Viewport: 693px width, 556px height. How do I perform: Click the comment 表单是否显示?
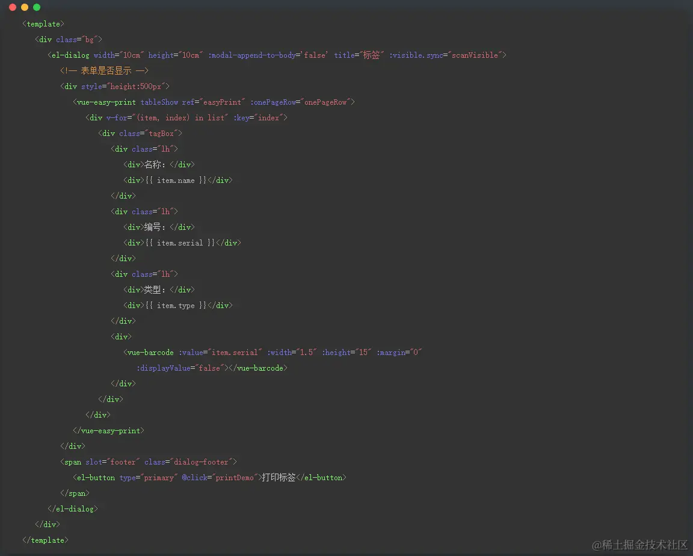point(104,71)
